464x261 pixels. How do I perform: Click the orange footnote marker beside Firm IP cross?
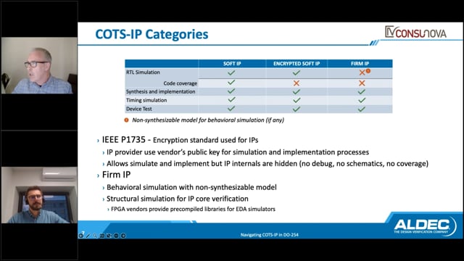tap(368, 71)
